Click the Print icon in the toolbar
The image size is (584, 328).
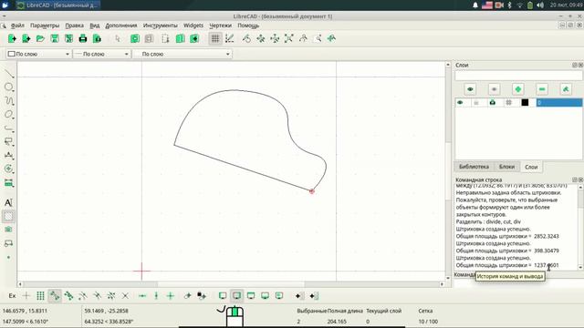pos(83,38)
